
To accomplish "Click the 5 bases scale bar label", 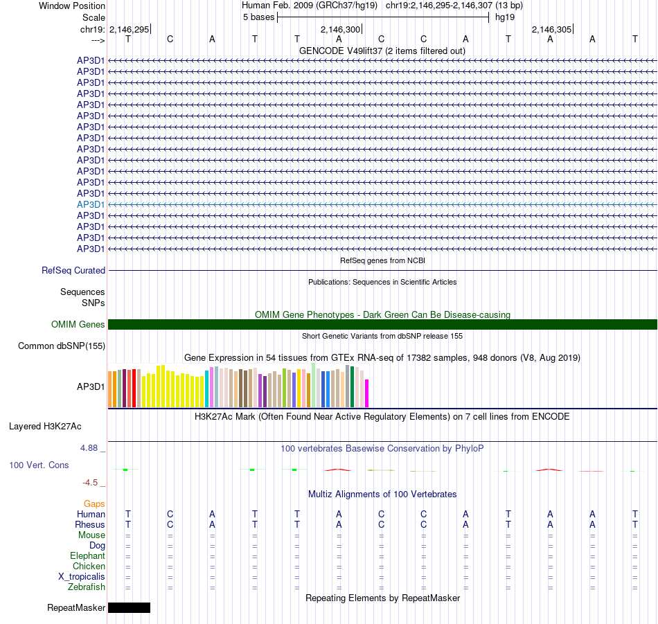I will [x=258, y=17].
